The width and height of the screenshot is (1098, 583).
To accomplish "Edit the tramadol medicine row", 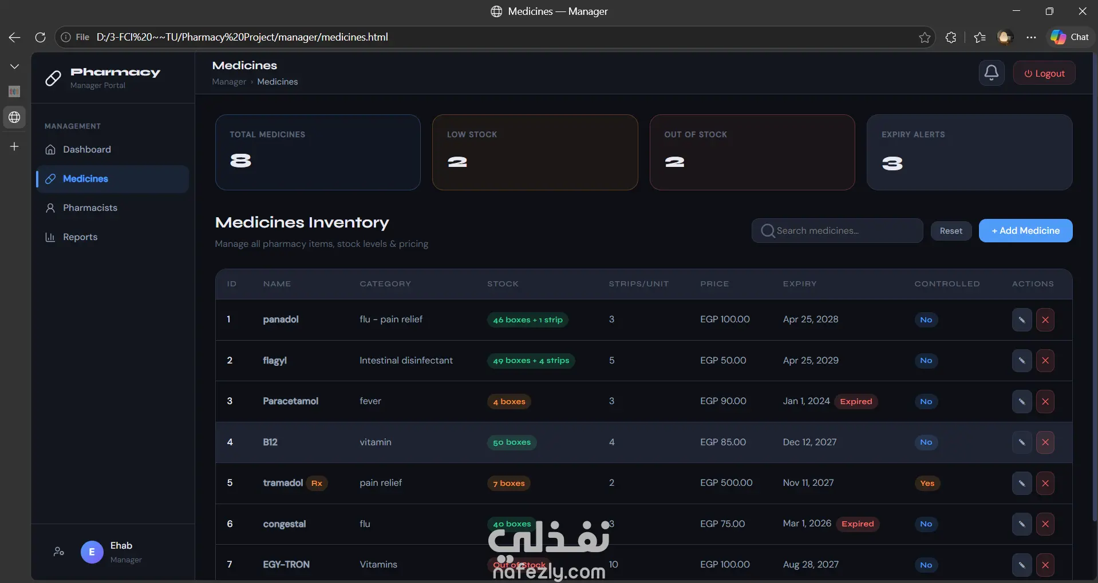I will coord(1022,483).
